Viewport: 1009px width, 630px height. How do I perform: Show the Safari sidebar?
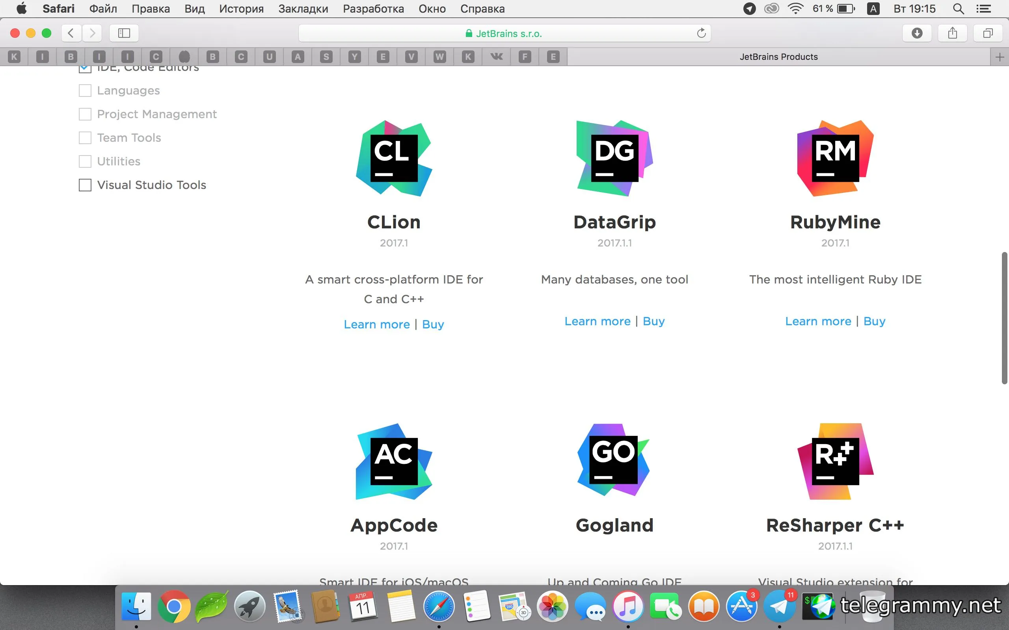coord(124,33)
